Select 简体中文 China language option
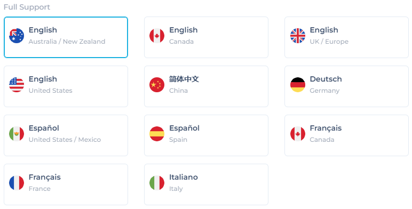Image resolution: width=412 pixels, height=209 pixels. point(206,86)
